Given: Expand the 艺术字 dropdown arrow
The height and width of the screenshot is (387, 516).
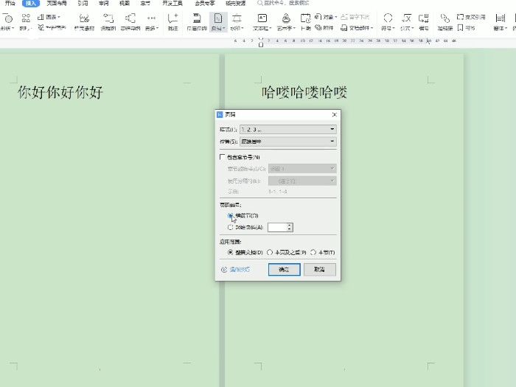Looking at the screenshot, I should pos(294,28).
